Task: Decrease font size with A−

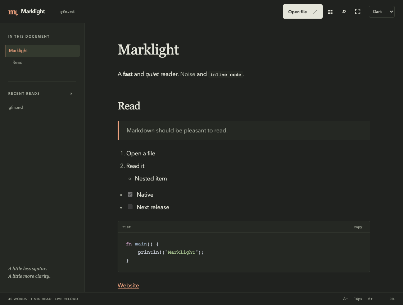Action: tap(345, 299)
